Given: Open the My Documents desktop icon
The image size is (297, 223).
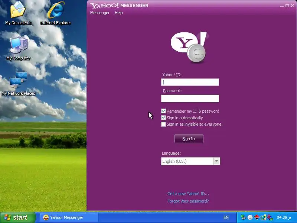Looking at the screenshot, I should click(x=18, y=13).
